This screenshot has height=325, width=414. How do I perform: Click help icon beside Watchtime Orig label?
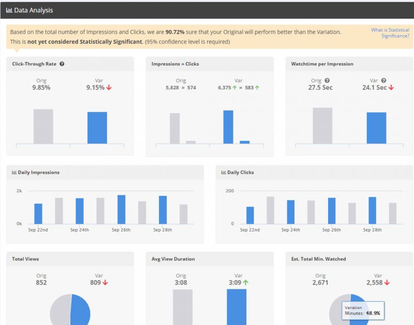327,81
